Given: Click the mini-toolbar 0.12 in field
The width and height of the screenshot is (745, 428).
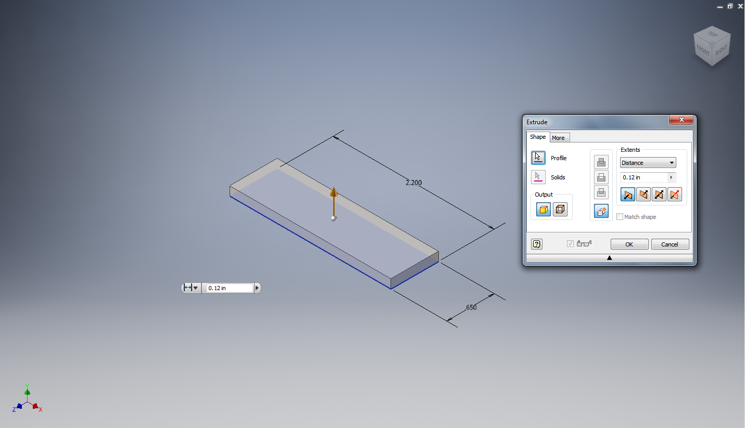Looking at the screenshot, I should pos(230,288).
